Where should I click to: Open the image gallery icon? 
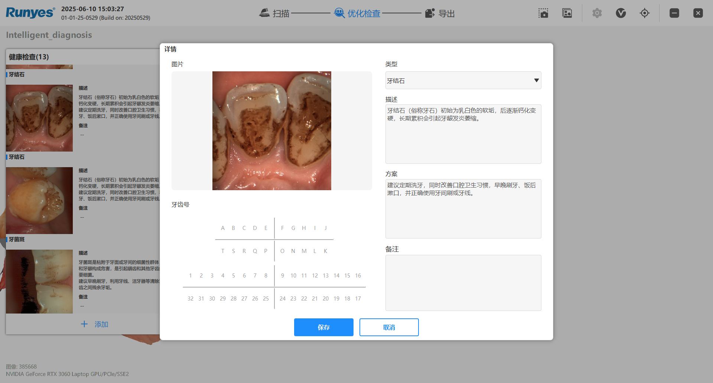pos(567,13)
